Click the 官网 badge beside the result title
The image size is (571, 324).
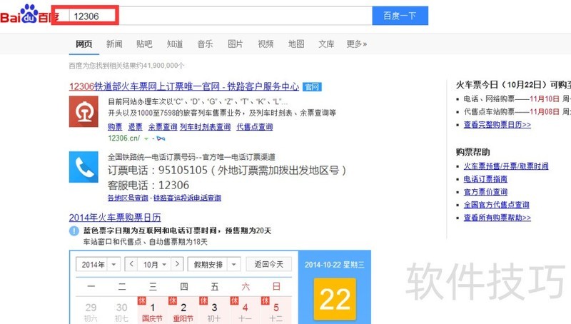click(x=312, y=87)
